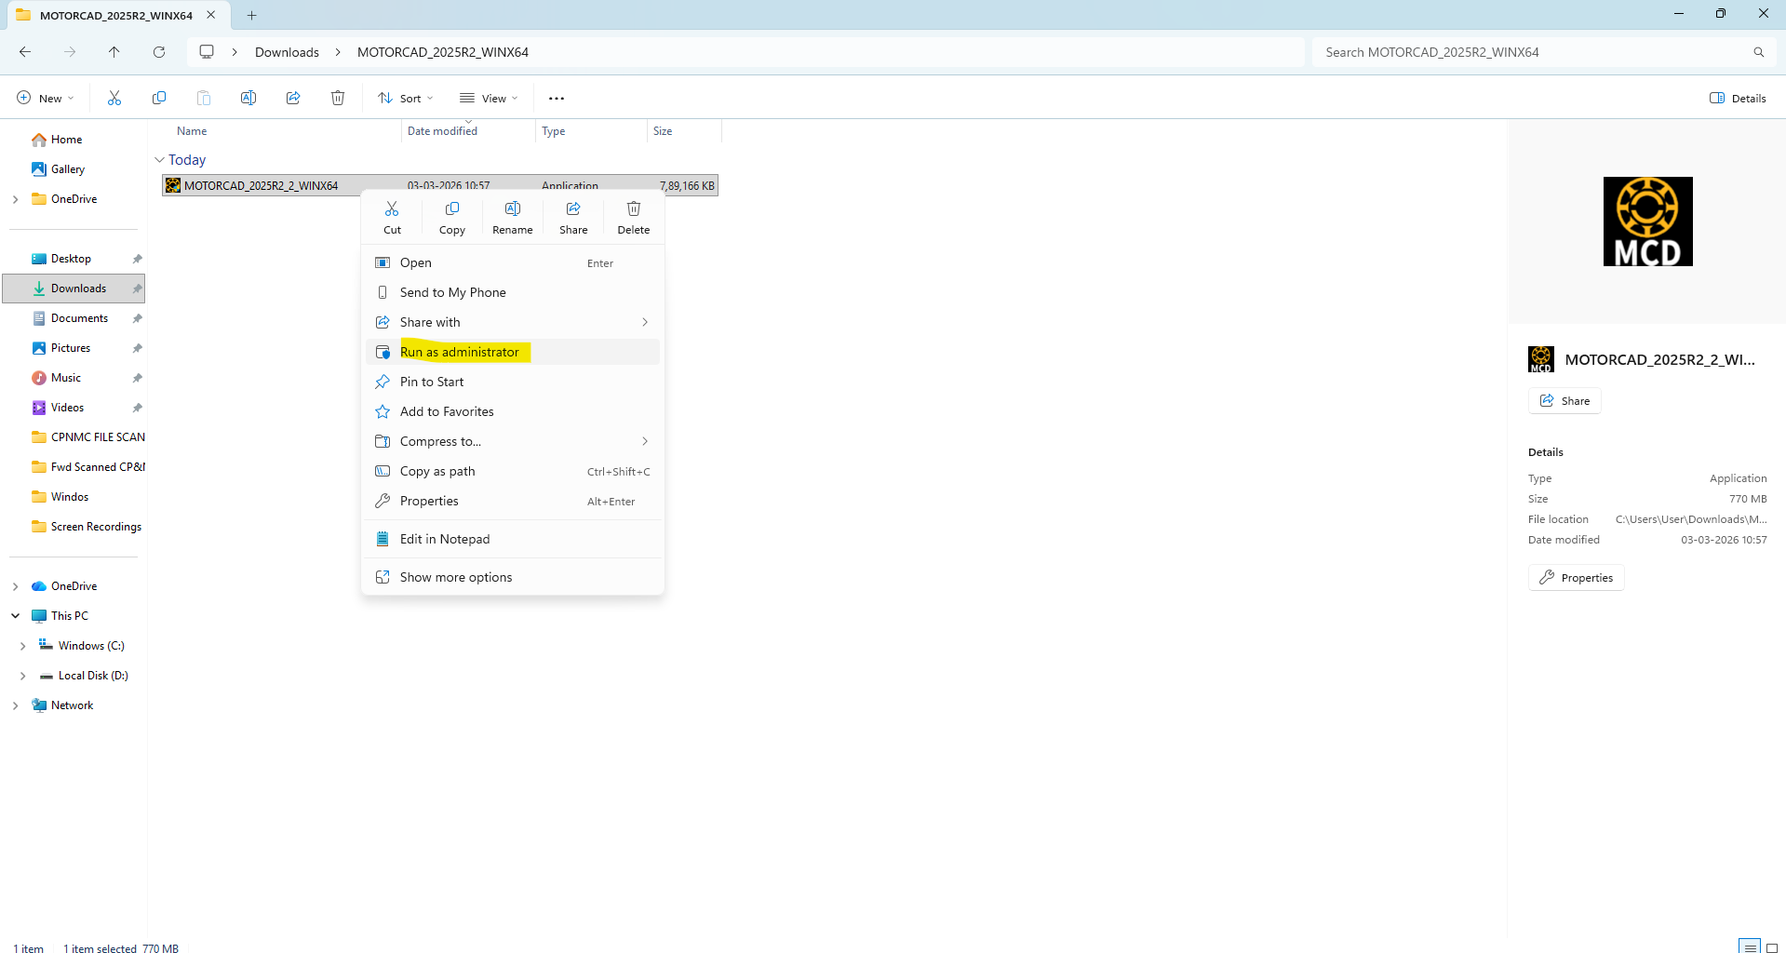Refresh the current folder view
The image size is (1786, 953).
[159, 52]
